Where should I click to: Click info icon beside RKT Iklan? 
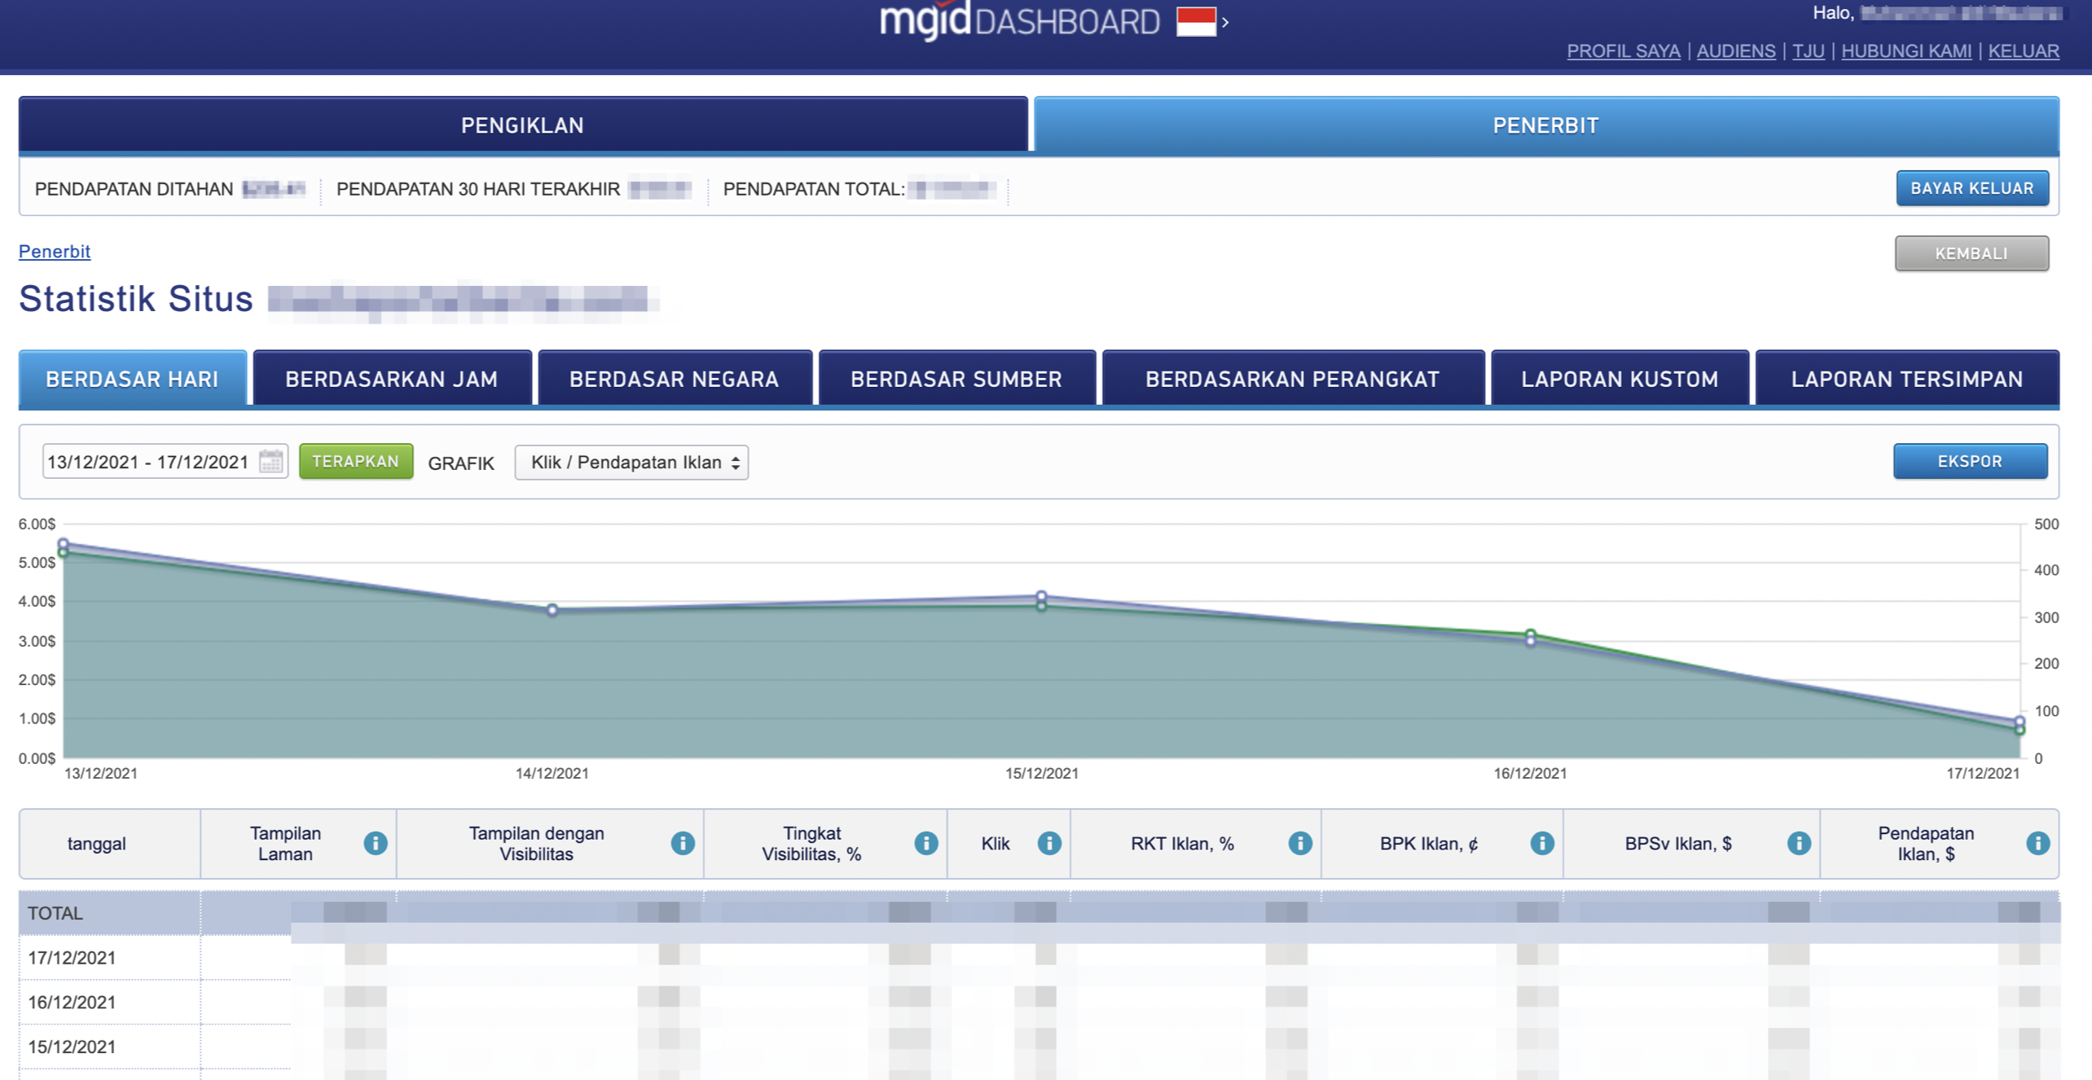coord(1300,843)
